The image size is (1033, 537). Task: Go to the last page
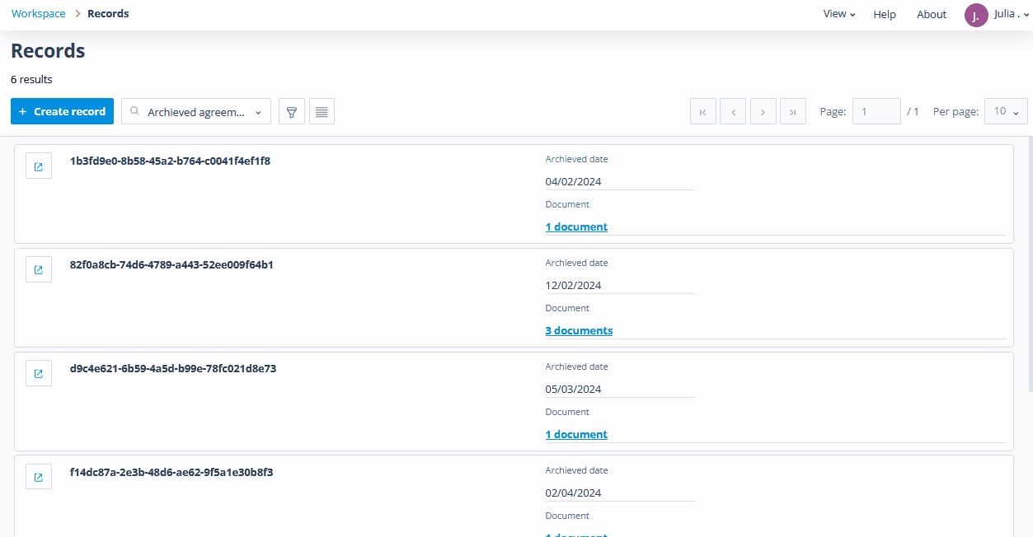(x=793, y=112)
